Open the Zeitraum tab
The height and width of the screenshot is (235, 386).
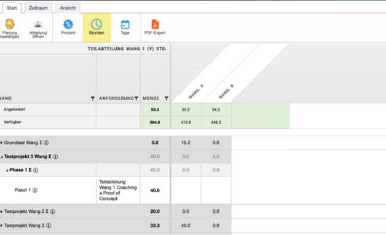(38, 8)
